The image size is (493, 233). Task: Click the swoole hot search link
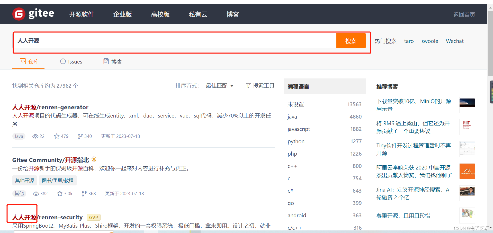tap(430, 41)
